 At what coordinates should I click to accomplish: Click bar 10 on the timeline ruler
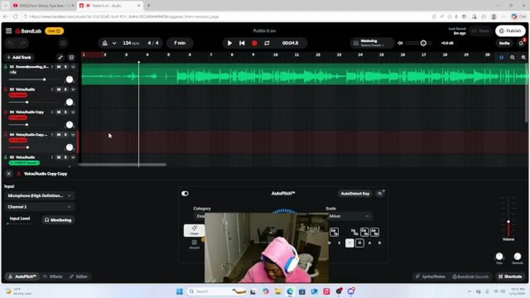pyautogui.click(x=275, y=55)
